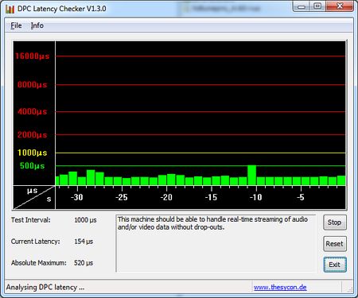This screenshot has height=298, width=358.
Task: Maximize the DPC Latency Checker window
Action: click(x=317, y=6)
